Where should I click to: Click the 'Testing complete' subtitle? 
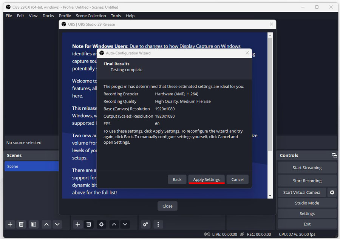coord(127,70)
